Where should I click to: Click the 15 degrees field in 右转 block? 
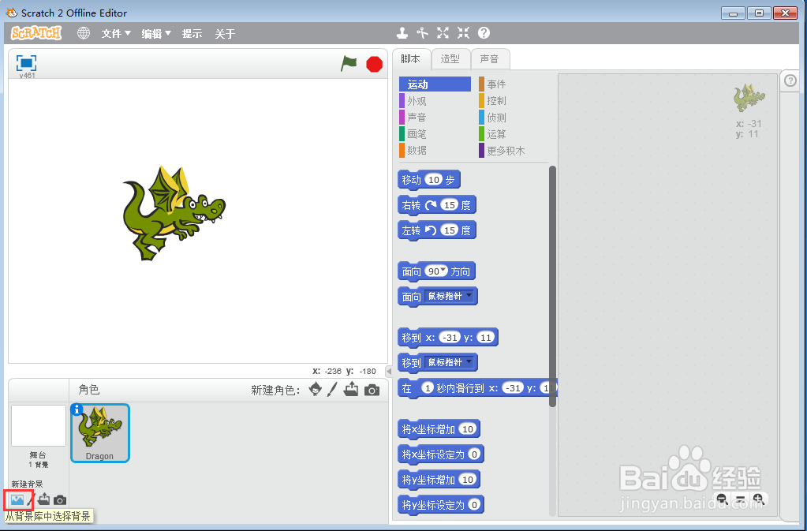click(450, 205)
